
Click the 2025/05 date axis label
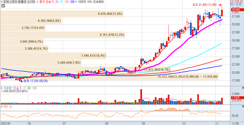5,123
